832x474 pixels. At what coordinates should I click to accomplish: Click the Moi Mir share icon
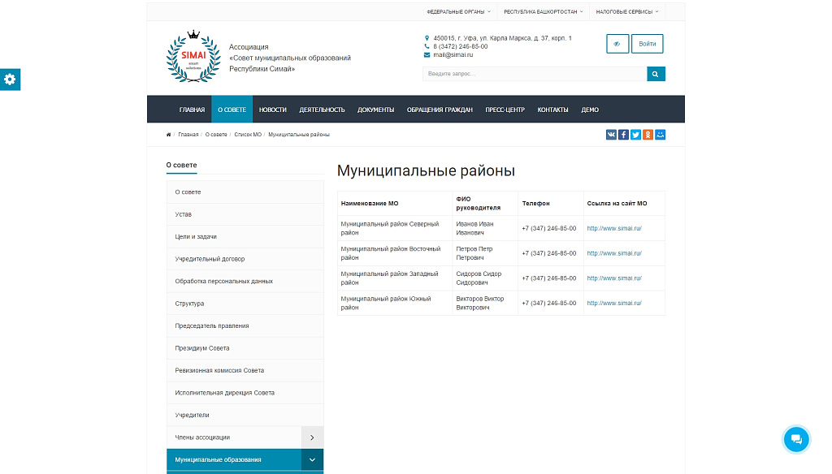660,134
